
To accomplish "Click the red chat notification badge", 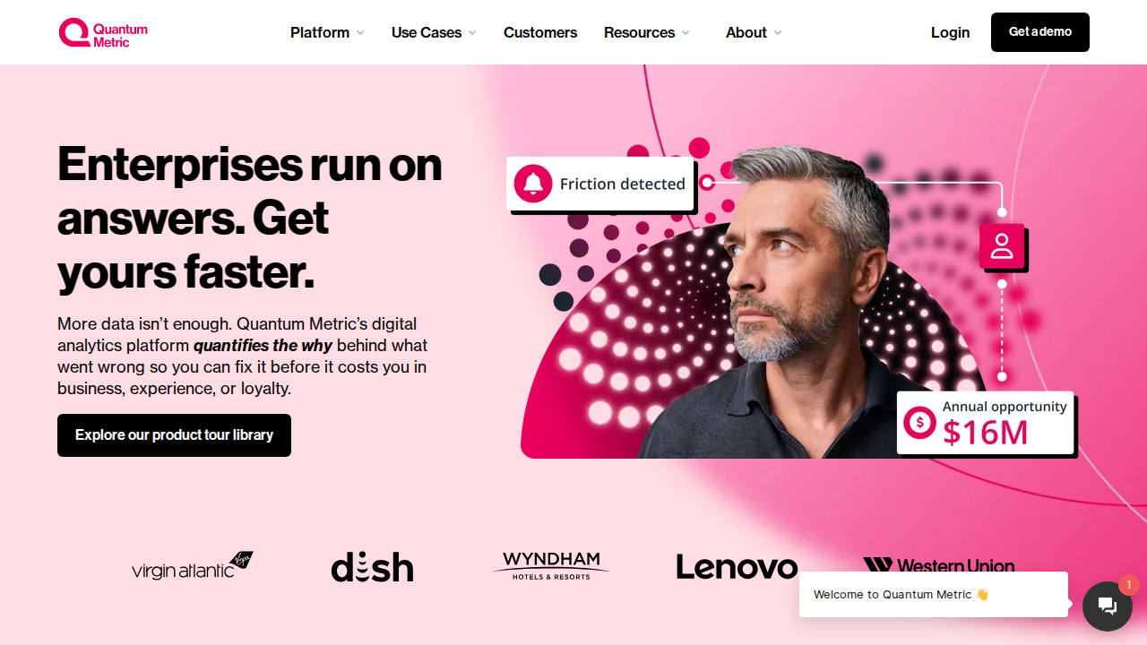I will click(1129, 585).
